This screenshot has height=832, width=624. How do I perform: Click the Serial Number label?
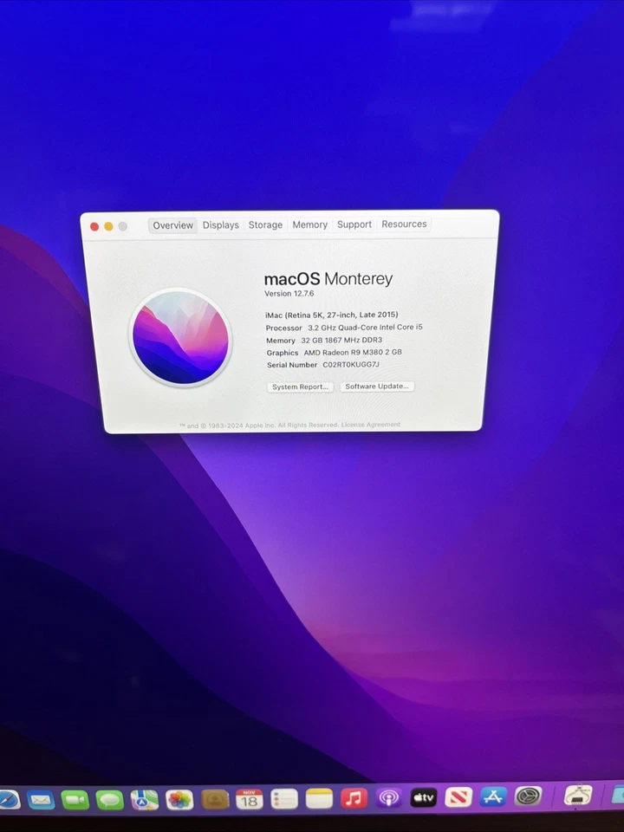[292, 365]
